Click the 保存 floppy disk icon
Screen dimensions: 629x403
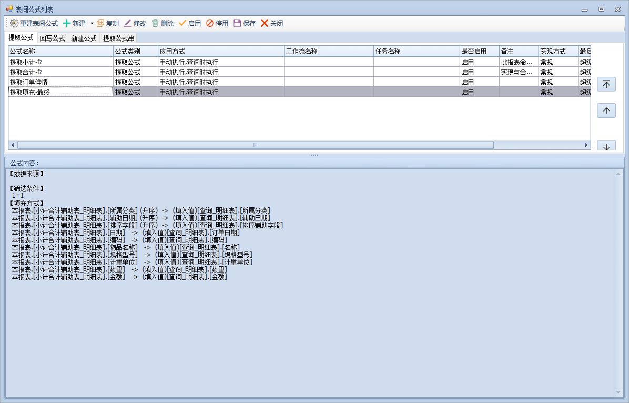pyautogui.click(x=237, y=23)
